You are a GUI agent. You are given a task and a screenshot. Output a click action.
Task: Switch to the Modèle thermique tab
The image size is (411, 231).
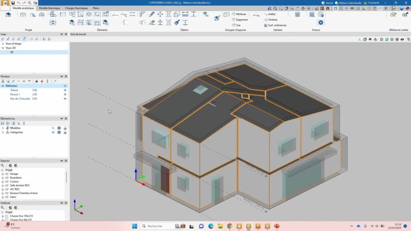tap(49, 8)
